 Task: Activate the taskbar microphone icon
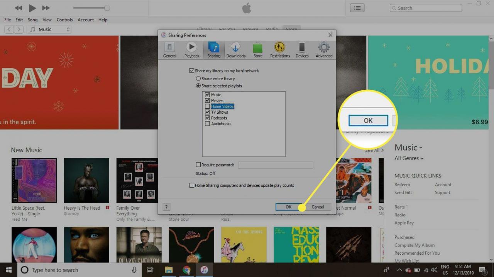click(x=134, y=270)
